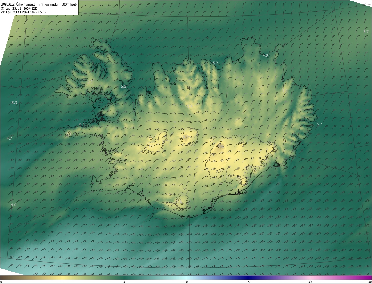
Task: Click the colour scale tick label '15'
Action: pos(248,282)
